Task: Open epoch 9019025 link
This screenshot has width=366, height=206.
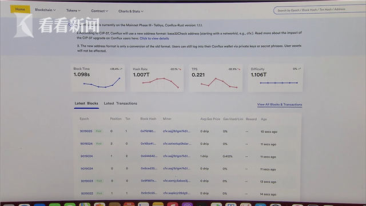Action: pos(86,131)
